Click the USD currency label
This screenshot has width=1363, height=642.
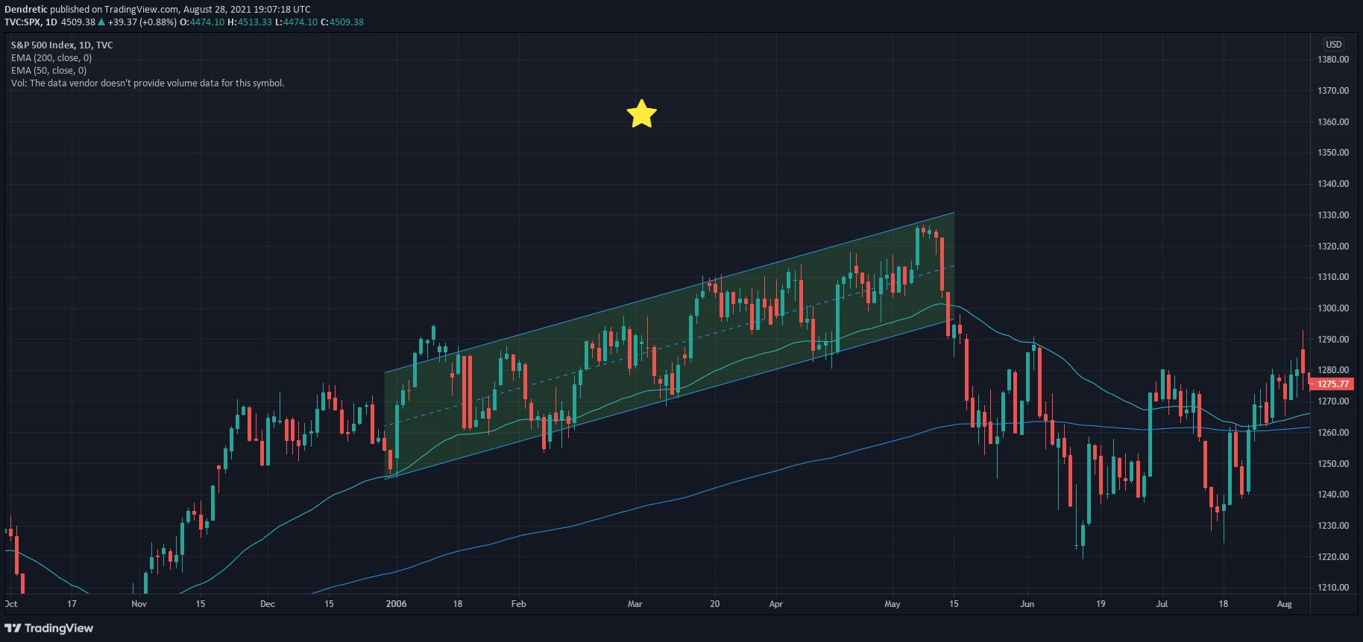pos(1334,45)
